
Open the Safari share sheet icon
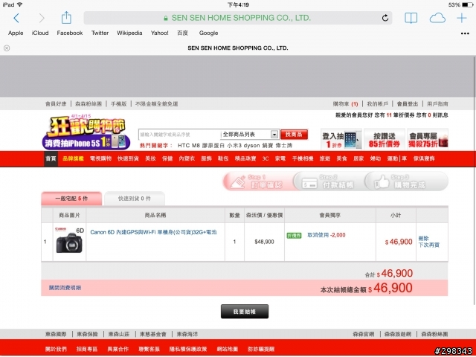tap(66, 18)
